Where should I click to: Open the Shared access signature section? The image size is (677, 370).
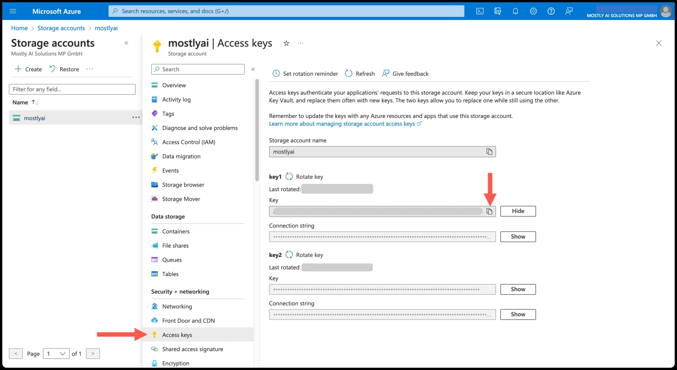tap(193, 349)
